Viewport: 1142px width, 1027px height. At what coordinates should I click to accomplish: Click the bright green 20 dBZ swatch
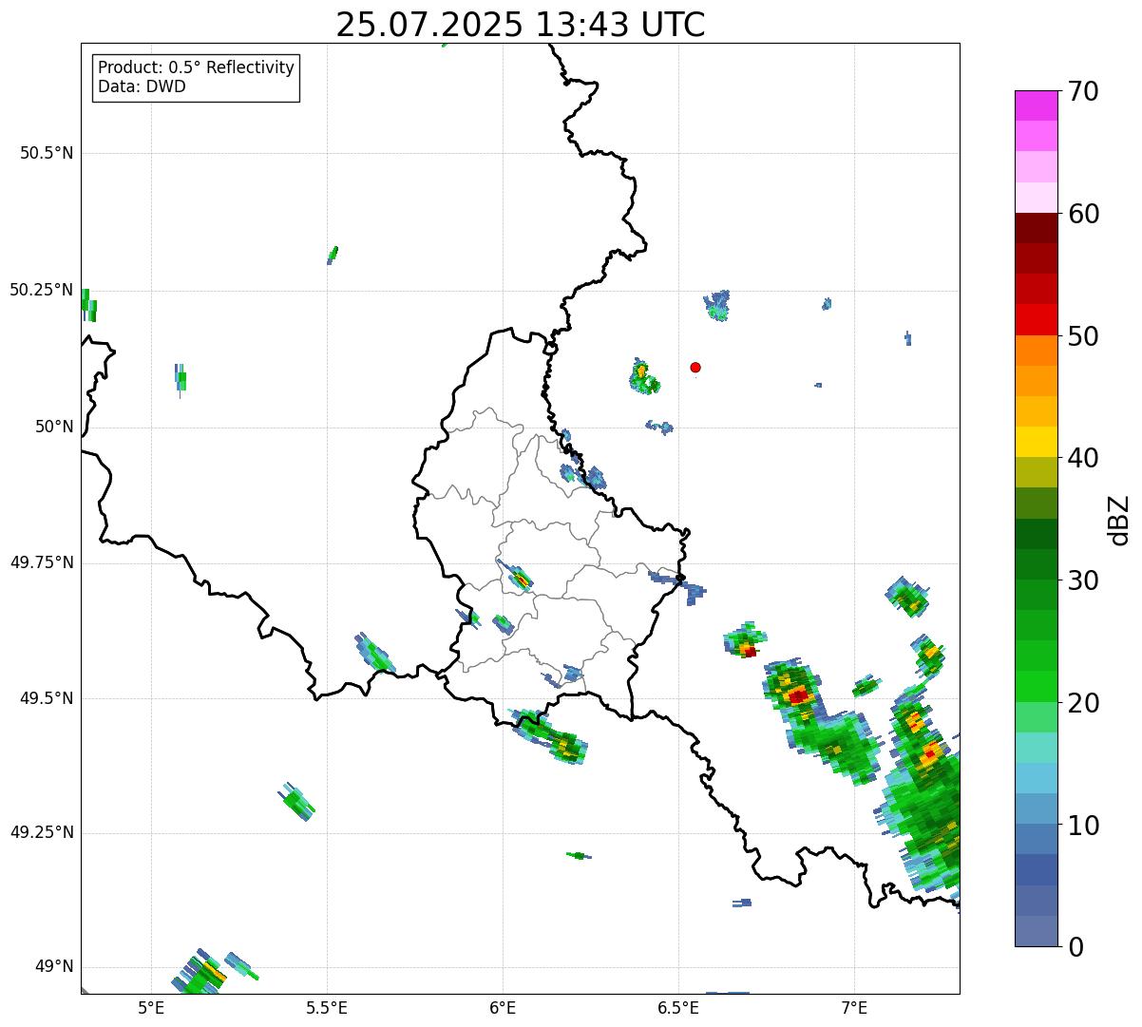coord(1037,687)
